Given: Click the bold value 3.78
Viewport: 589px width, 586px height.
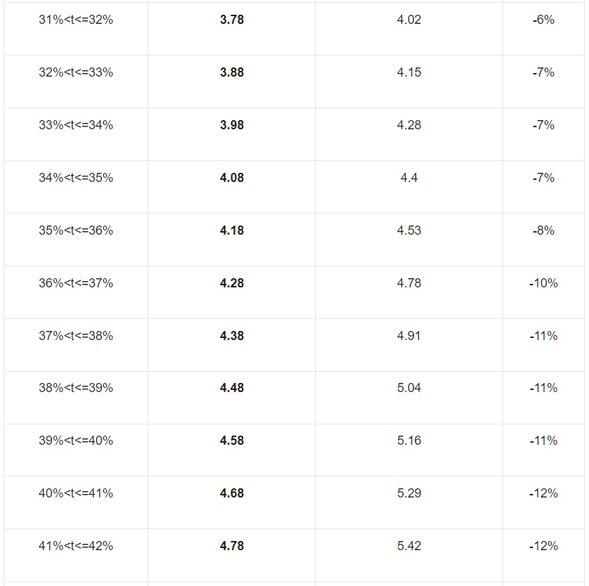Looking at the screenshot, I should click(232, 20).
